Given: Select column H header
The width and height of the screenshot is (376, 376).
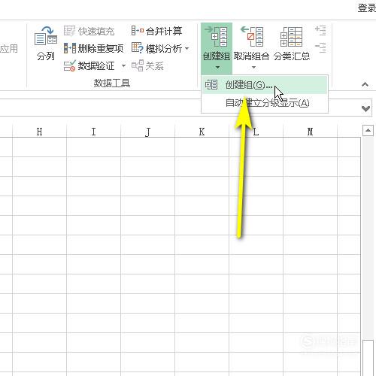Looking at the screenshot, I should [x=40, y=132].
